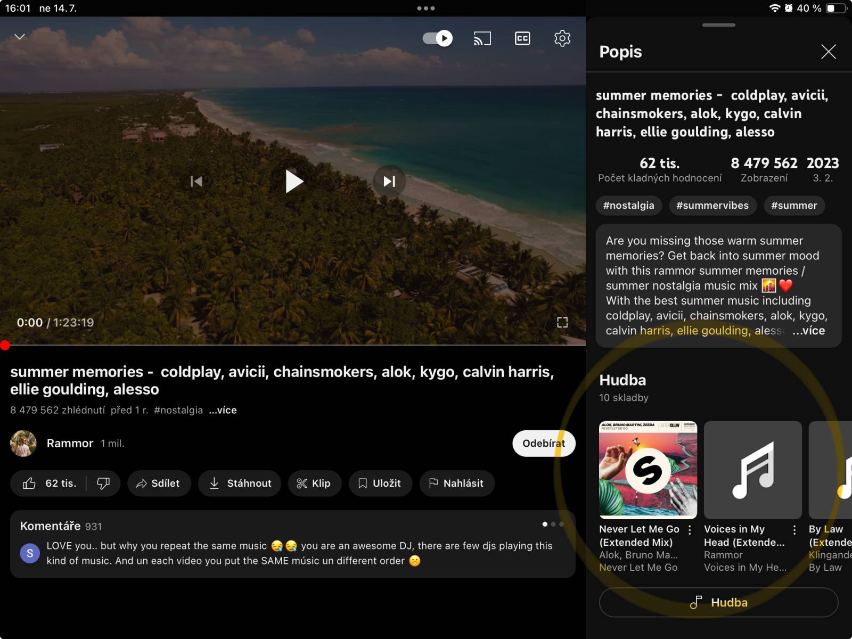Dislike the video with thumbs down
The width and height of the screenshot is (852, 639).
pos(103,484)
